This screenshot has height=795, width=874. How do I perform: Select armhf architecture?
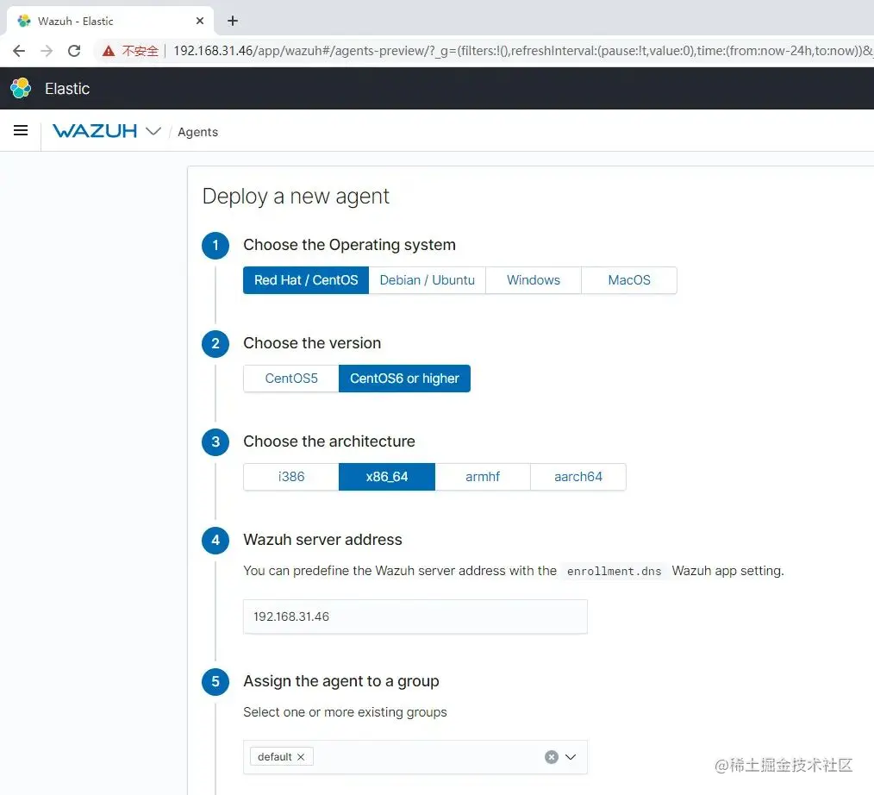(x=483, y=477)
